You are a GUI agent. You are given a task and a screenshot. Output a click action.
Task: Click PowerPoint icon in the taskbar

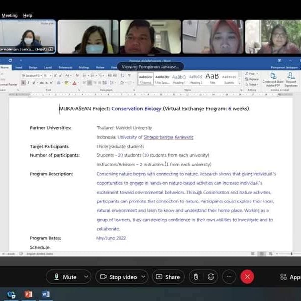(28, 294)
